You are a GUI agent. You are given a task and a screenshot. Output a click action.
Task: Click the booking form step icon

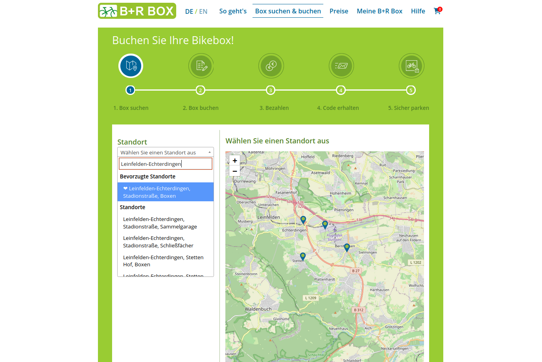point(201,66)
